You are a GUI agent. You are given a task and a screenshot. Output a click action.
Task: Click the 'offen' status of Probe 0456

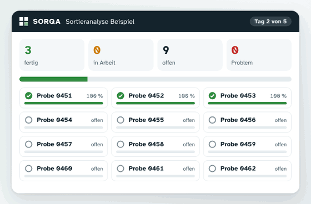[280, 120]
